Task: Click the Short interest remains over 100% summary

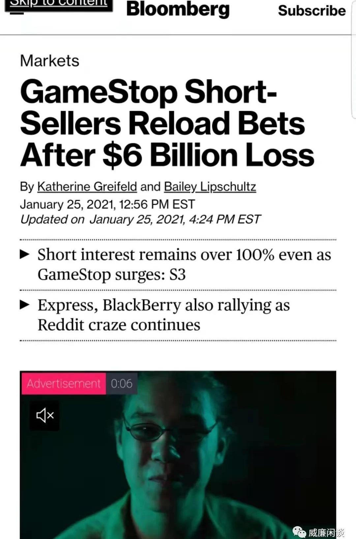Action: coord(184,264)
